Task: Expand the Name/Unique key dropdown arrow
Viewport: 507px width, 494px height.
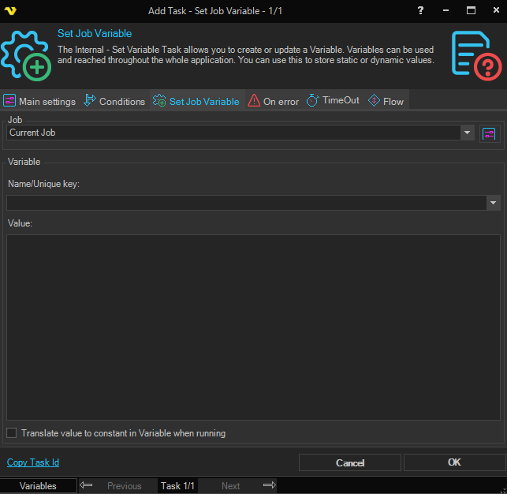Action: click(494, 203)
